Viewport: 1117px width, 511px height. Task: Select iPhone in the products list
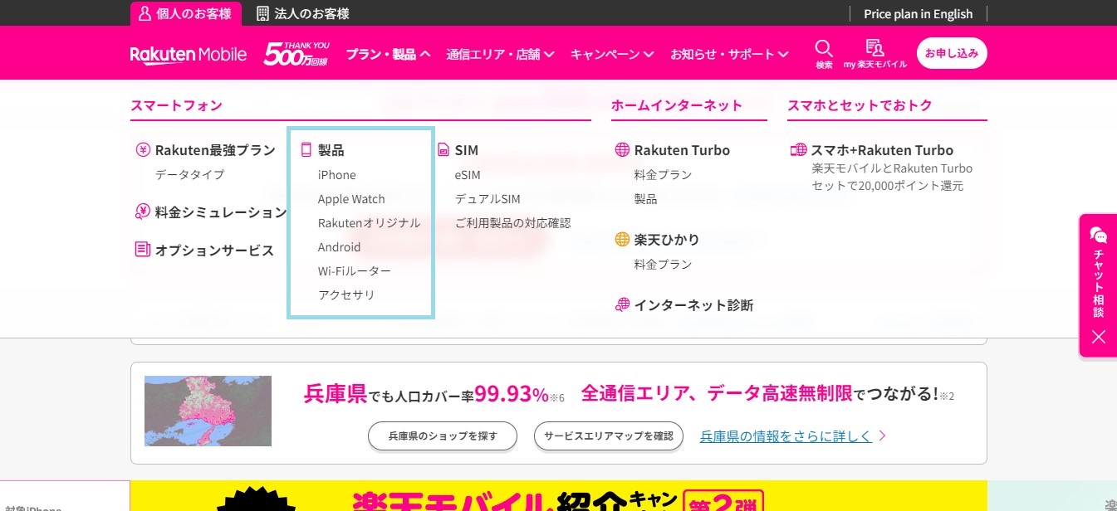tap(336, 175)
